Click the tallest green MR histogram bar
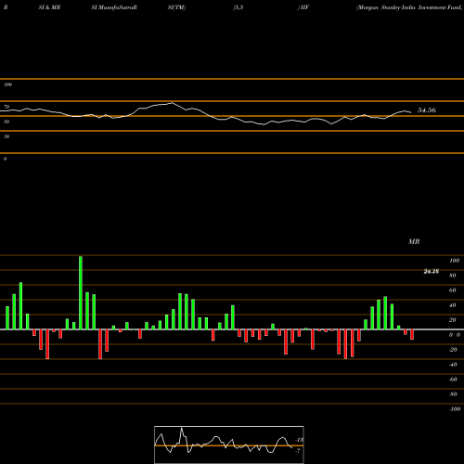This screenshot has width=464, height=464. (x=81, y=292)
